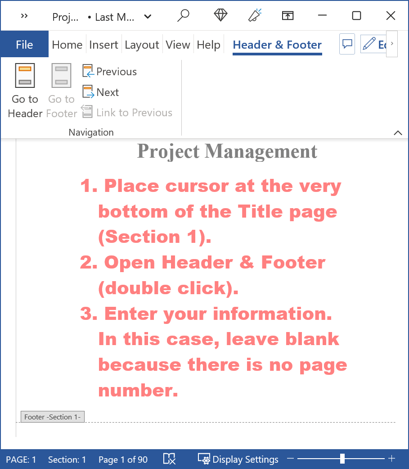Click the Last Modified title text
The height and width of the screenshot is (469, 409).
click(x=114, y=17)
